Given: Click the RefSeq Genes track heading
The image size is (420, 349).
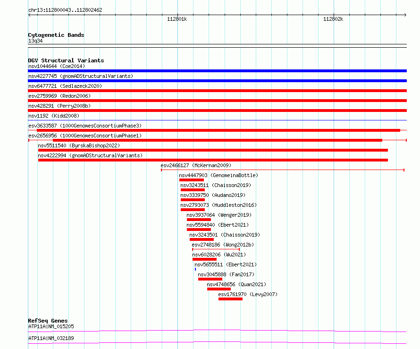Looking at the screenshot, I should [48, 321].
